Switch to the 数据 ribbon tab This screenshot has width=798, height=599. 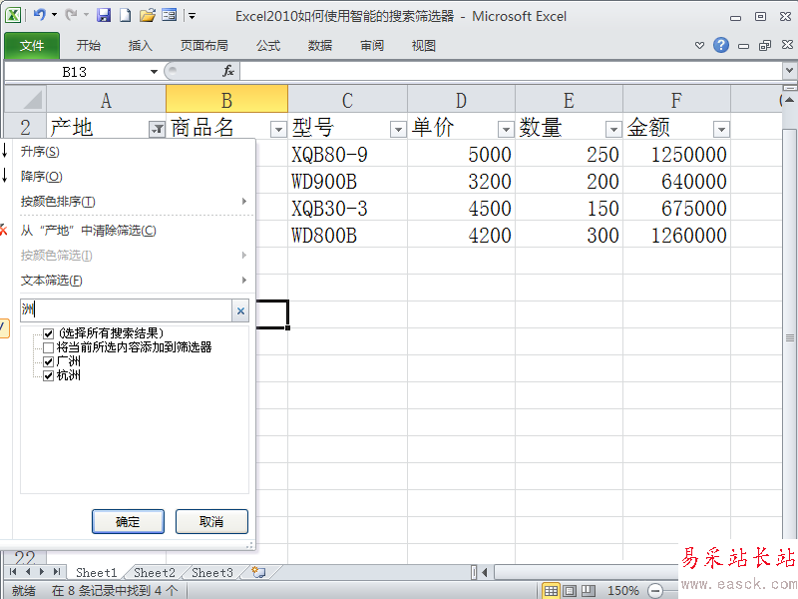click(320, 46)
